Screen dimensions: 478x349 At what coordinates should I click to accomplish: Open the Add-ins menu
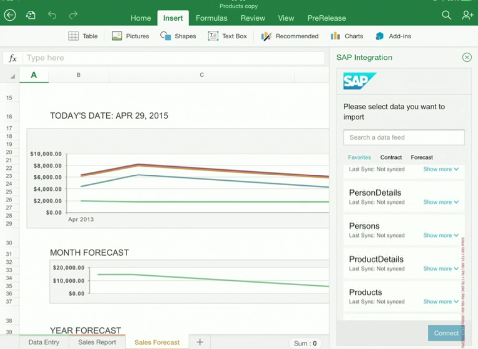click(393, 36)
